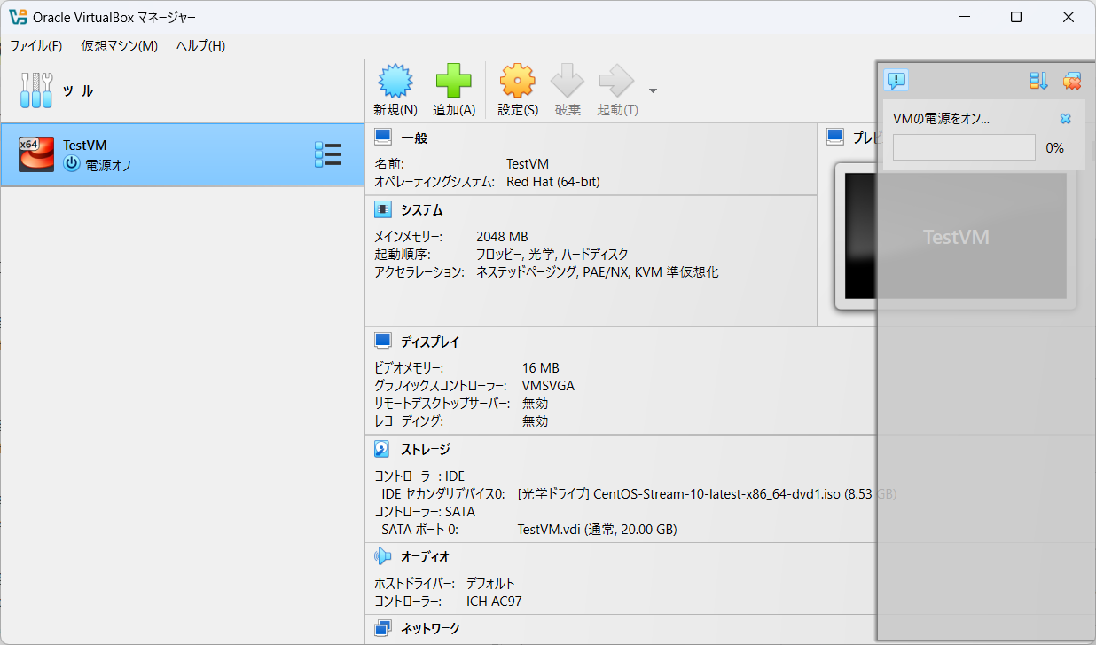This screenshot has width=1096, height=645.
Task: Open the Audio (オーディオ) header link
Action: click(x=426, y=556)
